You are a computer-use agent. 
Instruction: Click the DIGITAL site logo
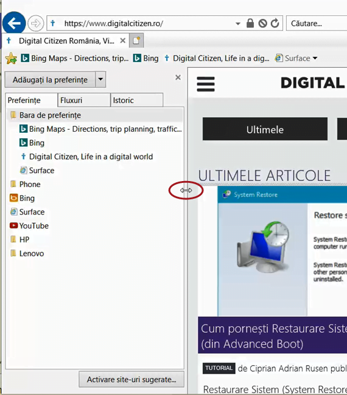click(x=314, y=83)
